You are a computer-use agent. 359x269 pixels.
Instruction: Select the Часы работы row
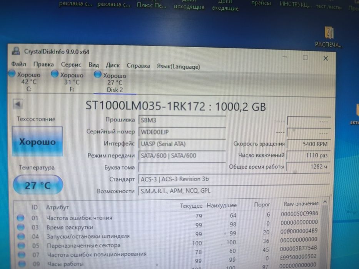pyautogui.click(x=168, y=261)
